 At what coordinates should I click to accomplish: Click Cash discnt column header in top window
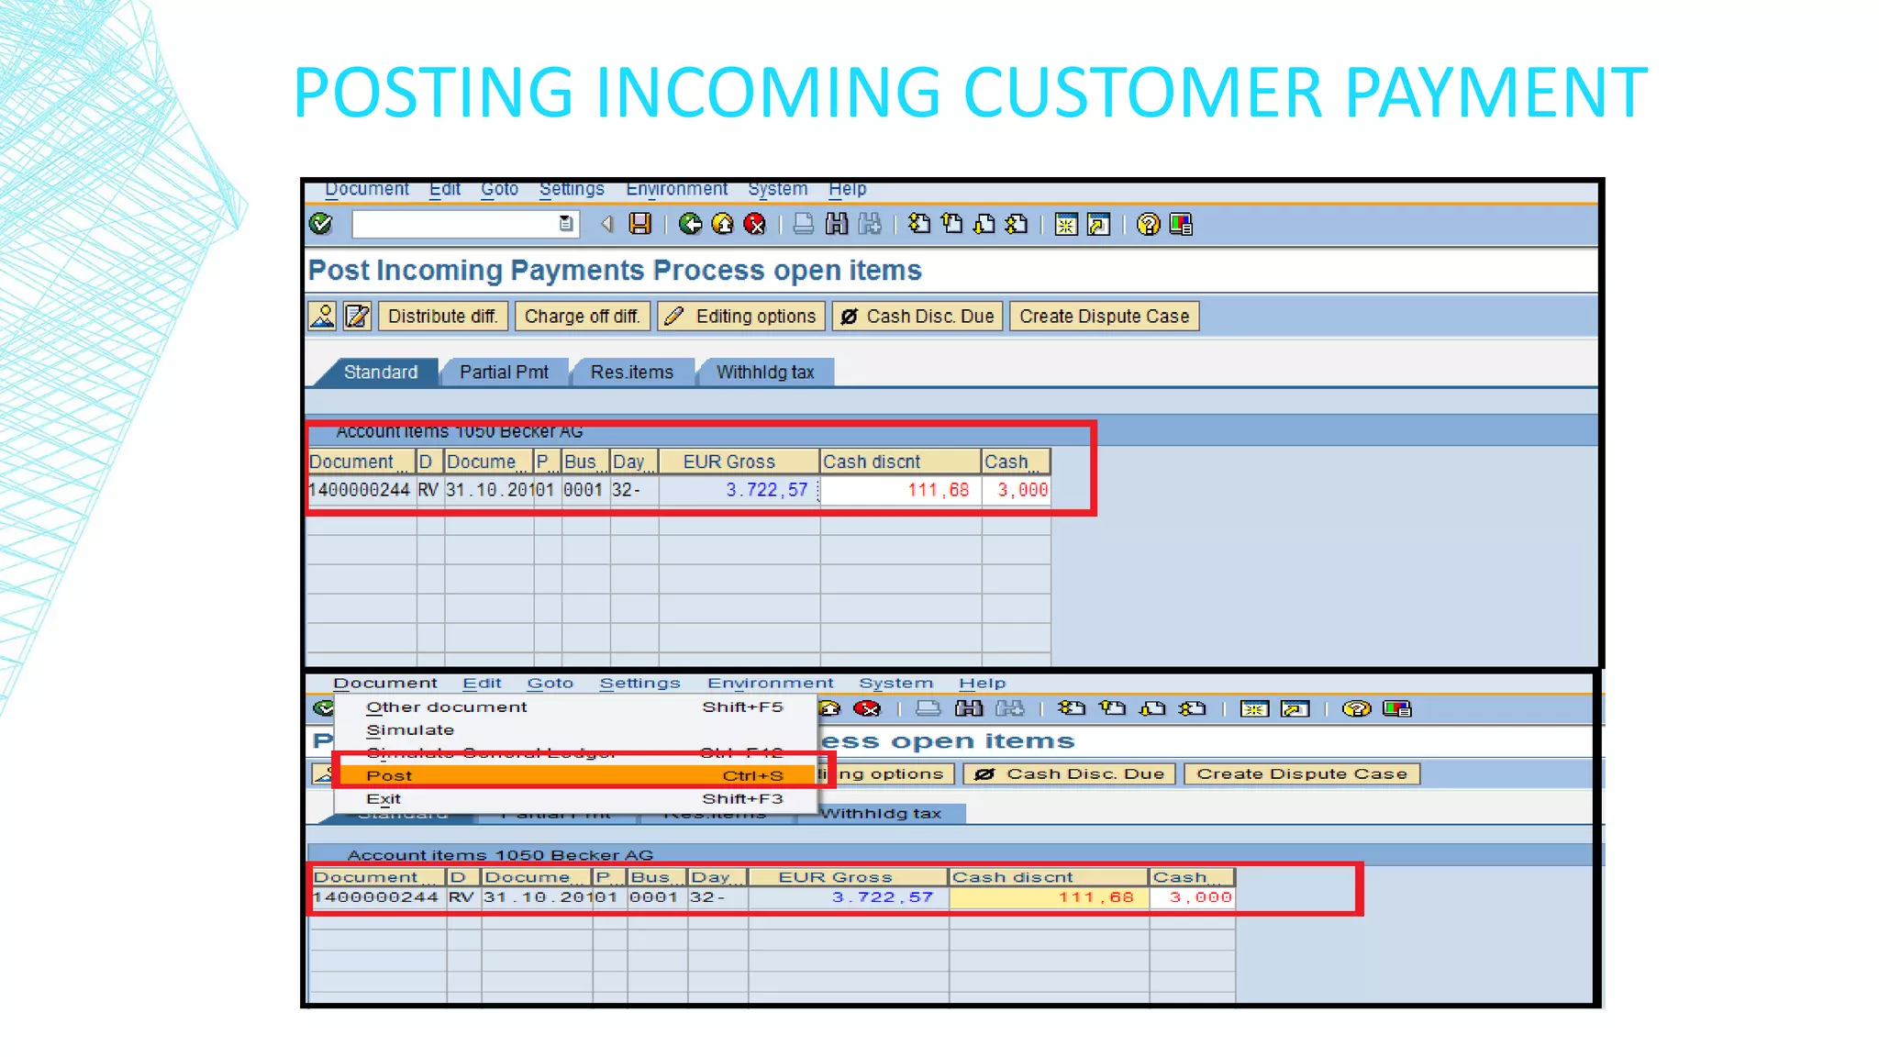900,462
